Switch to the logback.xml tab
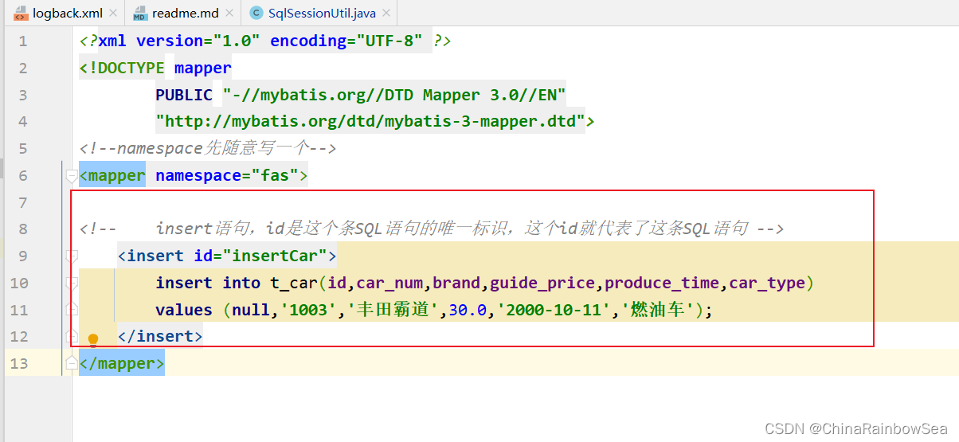This screenshot has width=959, height=442. pyautogui.click(x=69, y=13)
